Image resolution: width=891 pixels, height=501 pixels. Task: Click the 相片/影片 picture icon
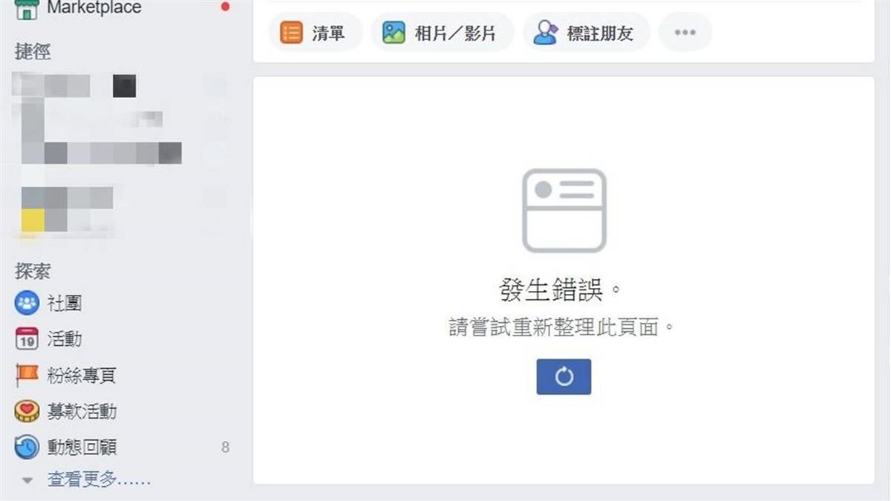(394, 33)
